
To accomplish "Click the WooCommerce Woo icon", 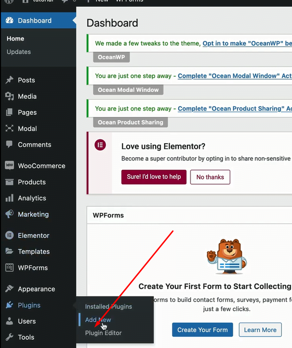I will [9, 166].
